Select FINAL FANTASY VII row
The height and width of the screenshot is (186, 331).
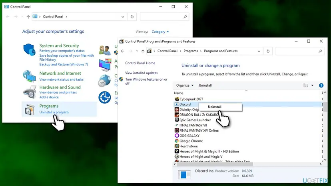(193, 125)
